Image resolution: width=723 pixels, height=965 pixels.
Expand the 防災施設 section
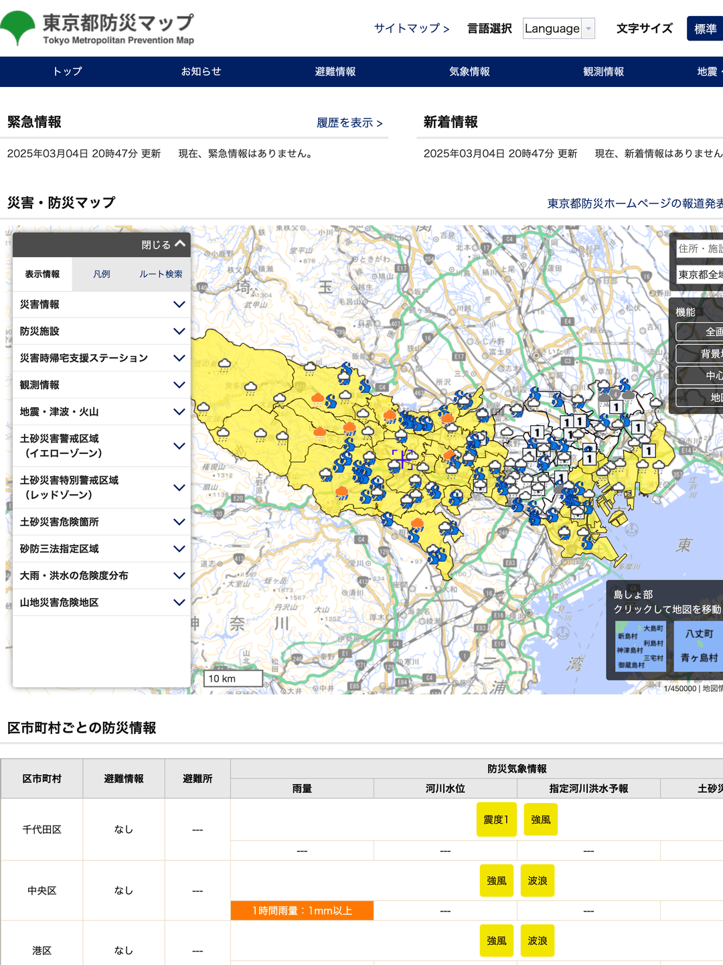[x=100, y=331]
